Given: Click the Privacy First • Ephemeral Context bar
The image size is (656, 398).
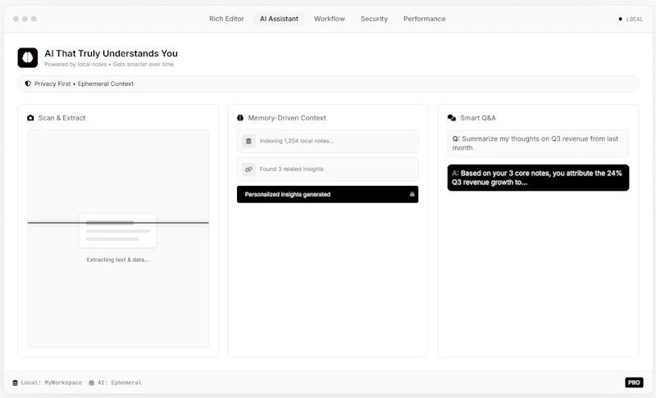Looking at the screenshot, I should (328, 84).
